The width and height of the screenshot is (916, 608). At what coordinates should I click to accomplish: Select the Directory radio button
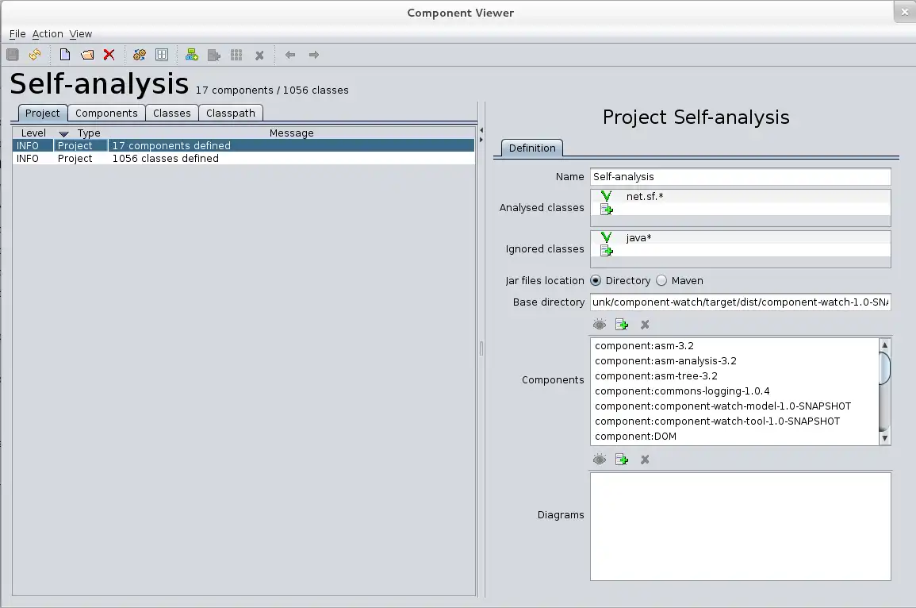[x=596, y=281]
